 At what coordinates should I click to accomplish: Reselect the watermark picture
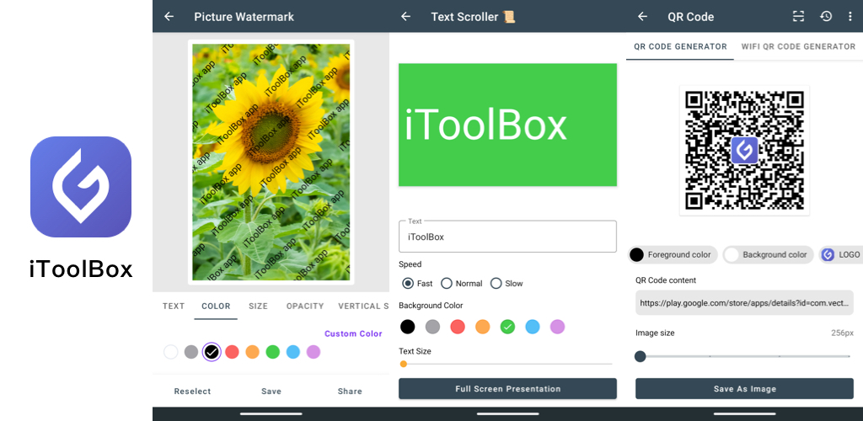click(193, 392)
